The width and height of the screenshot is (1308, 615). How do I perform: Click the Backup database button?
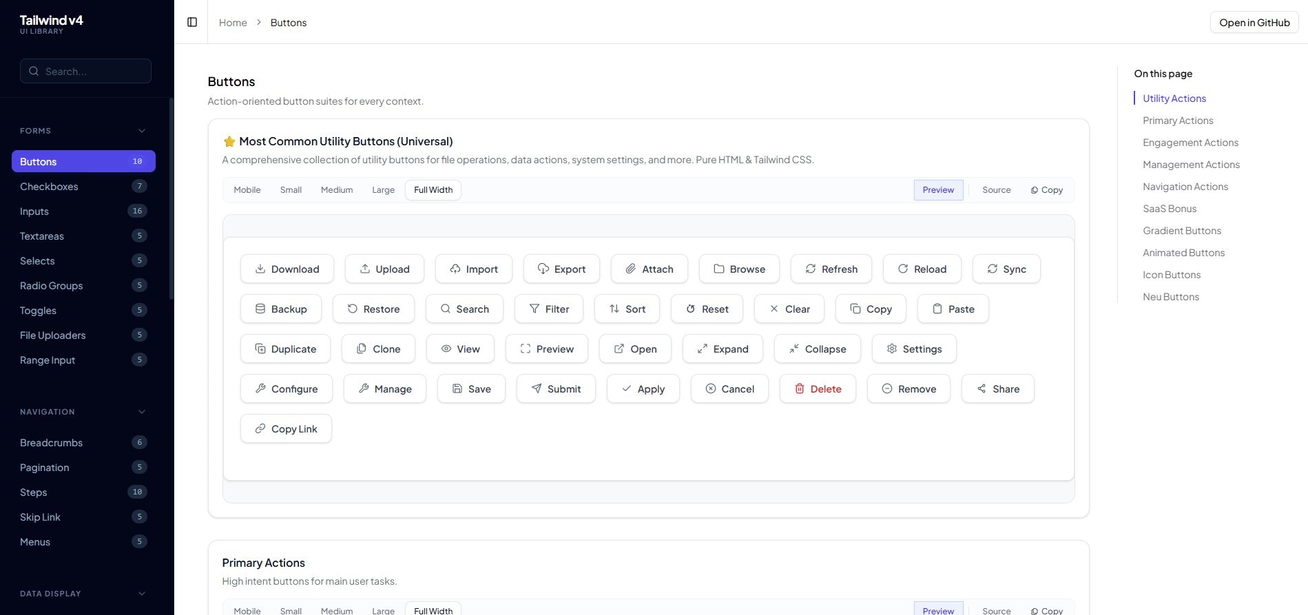click(x=281, y=309)
